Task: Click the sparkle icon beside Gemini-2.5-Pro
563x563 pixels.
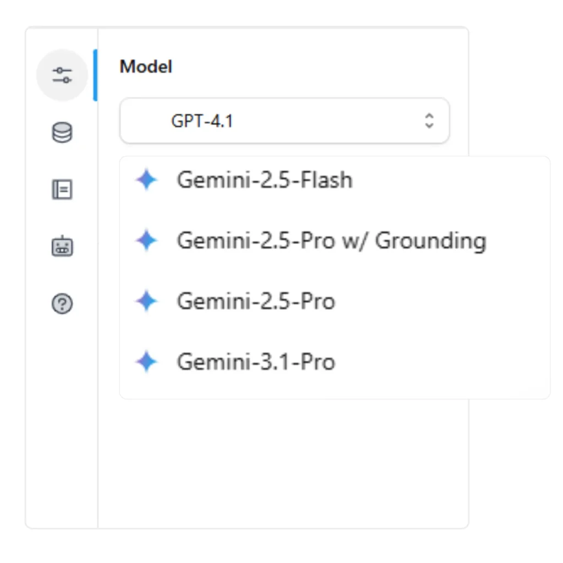Action: [146, 301]
